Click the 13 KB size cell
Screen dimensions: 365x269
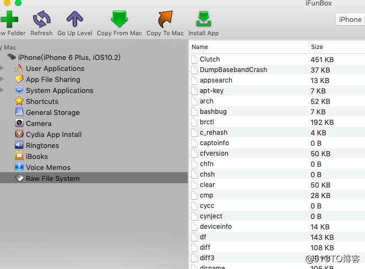pyautogui.click(x=320, y=80)
